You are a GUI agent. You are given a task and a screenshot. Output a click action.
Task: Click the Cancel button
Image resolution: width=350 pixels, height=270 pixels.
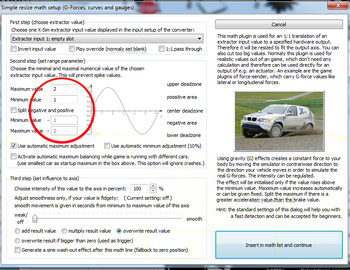tap(279, 24)
